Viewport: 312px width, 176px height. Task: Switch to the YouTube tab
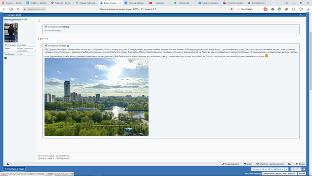159,3
